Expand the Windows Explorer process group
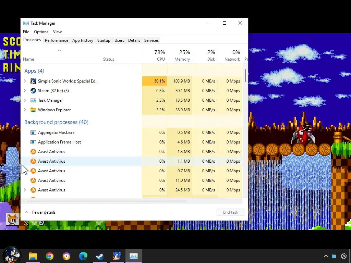The width and height of the screenshot is (351, 263). click(x=25, y=110)
